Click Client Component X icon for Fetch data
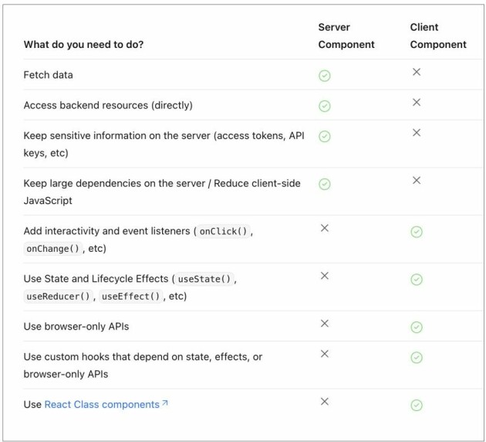 tap(417, 72)
